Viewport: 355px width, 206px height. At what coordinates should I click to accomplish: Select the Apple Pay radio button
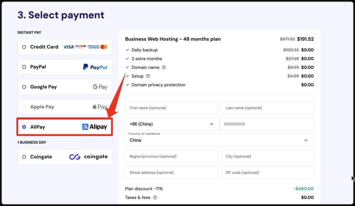coord(24,107)
